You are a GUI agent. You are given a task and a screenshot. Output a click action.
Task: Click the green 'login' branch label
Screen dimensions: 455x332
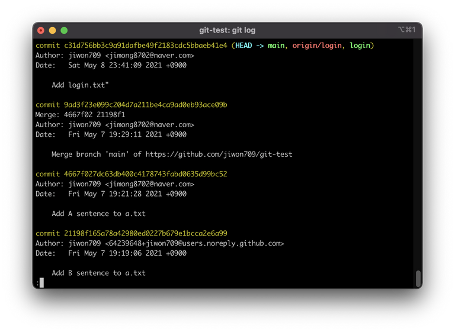pos(360,46)
